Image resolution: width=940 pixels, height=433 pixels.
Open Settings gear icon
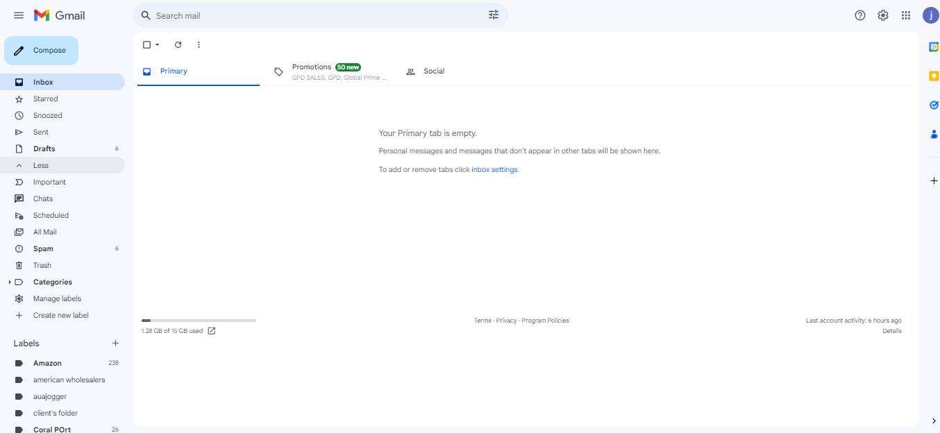click(883, 15)
